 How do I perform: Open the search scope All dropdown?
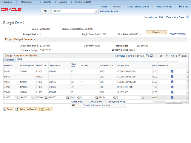47,11
